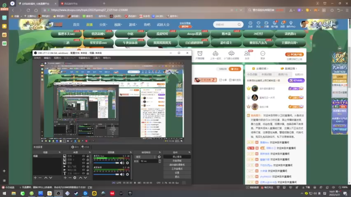Toggle visibility of third image source
The image size is (351, 197).
coord(83,163)
